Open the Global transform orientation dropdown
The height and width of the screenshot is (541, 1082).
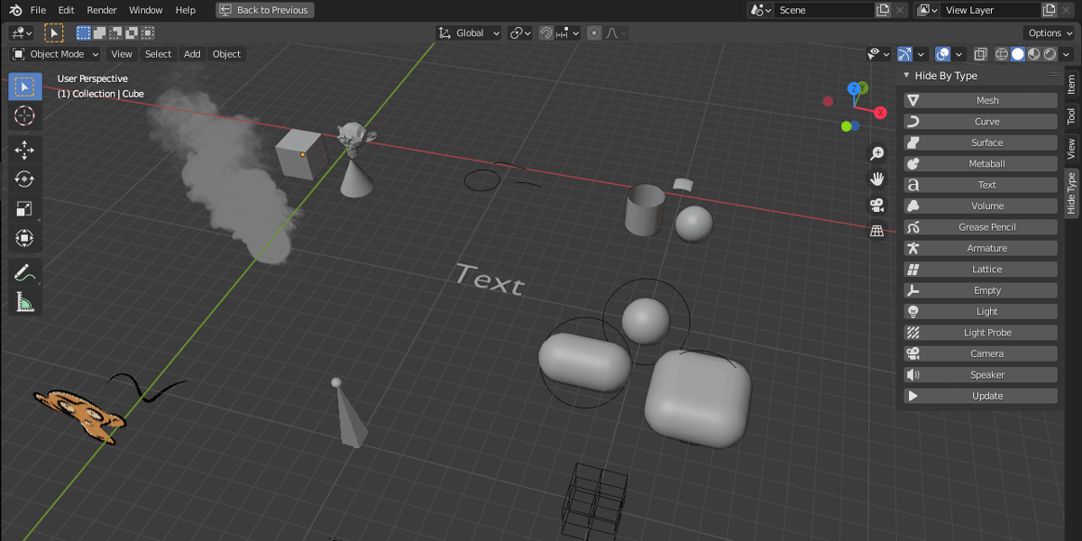click(x=469, y=32)
